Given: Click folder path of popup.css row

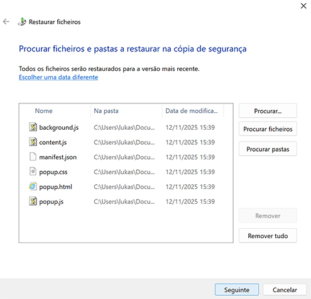Looking at the screenshot, I should [124, 172].
